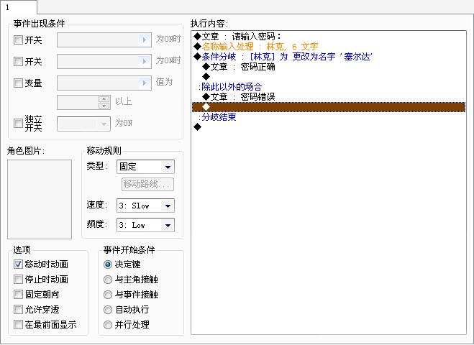Viewport: 474px width, 345px height.
Task: Click the 移动路线... button
Action: (147, 184)
